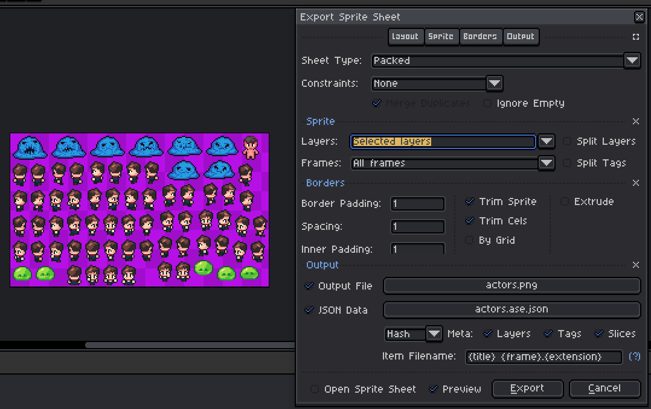The image size is (651, 409).
Task: Open the Item Filename help via (?) icon
Action: 634,357
